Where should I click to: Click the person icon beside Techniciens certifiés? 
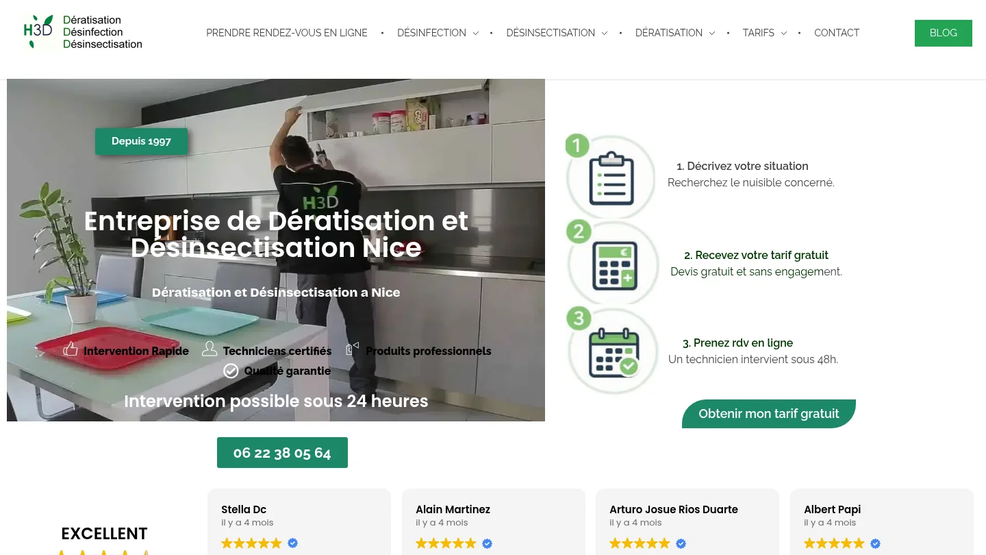point(210,349)
